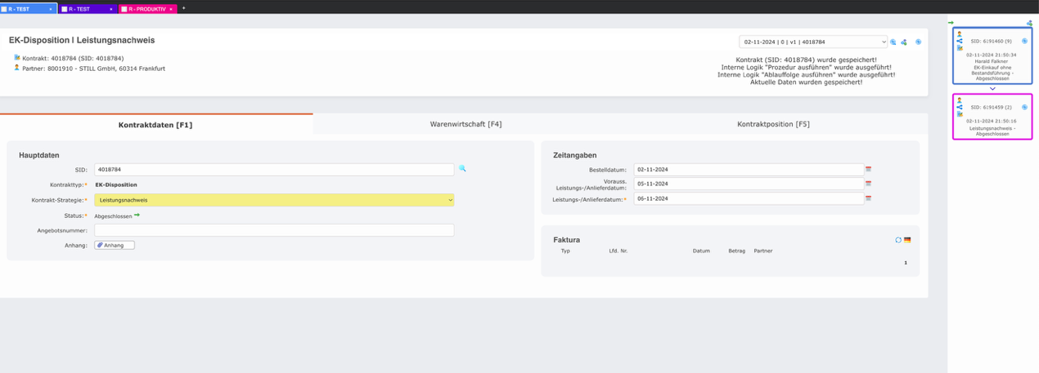Viewport: 1039px width, 373px height.
Task: Click Leistungsnachweis - Abgeschlossen text in lower sidebar card
Action: point(992,131)
